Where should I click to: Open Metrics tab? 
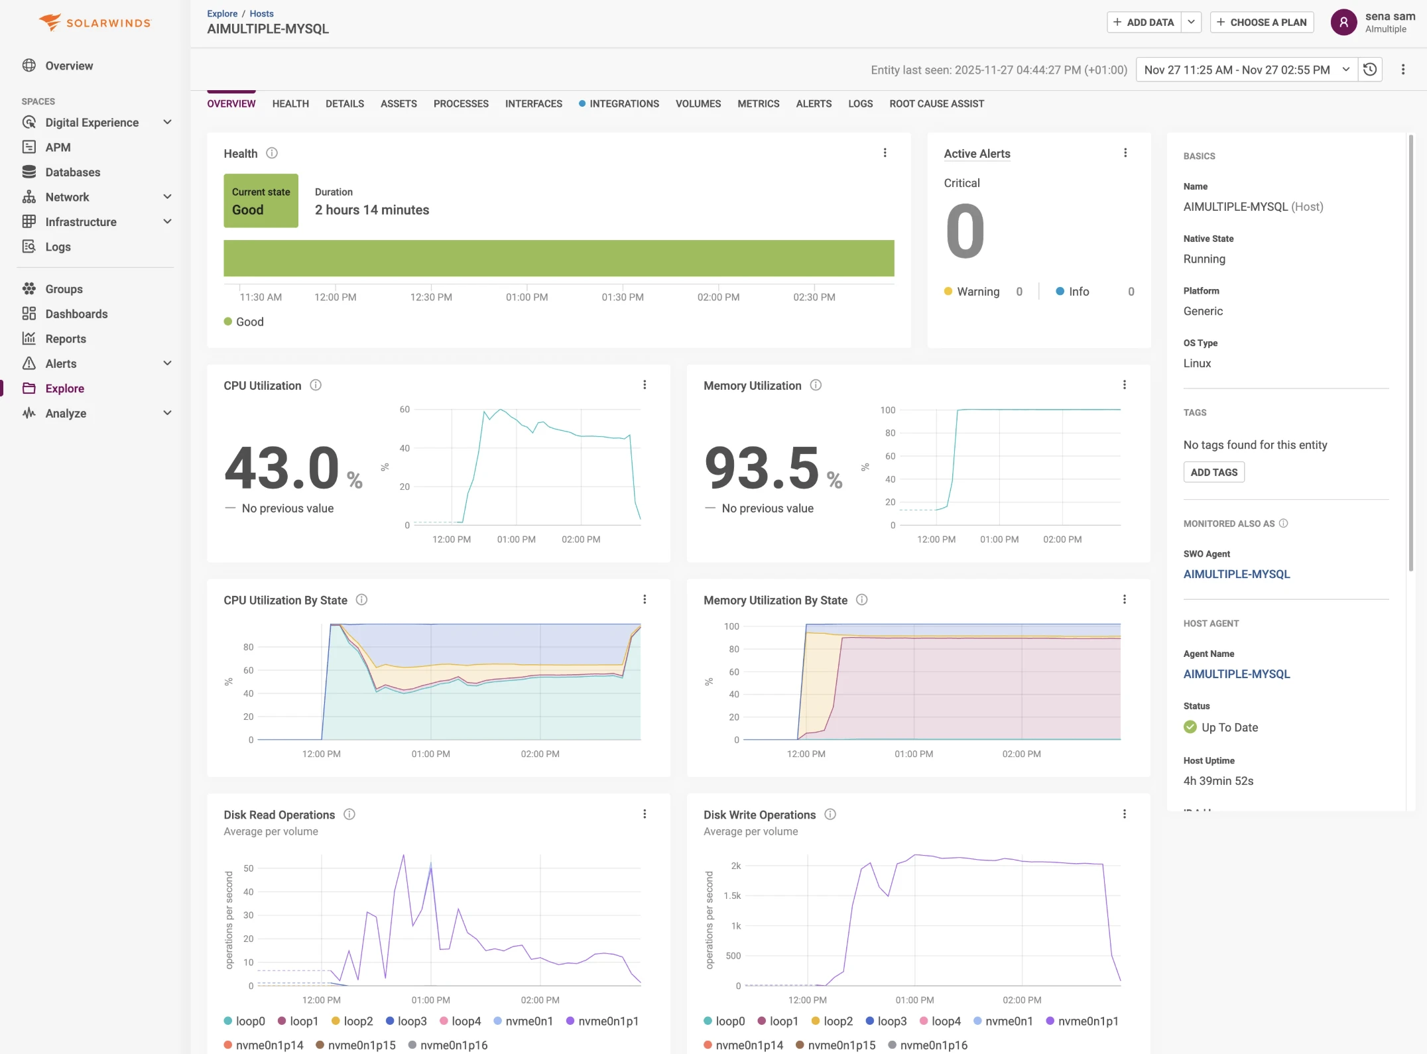(x=759, y=103)
